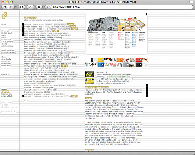This screenshot has width=195, height=155.
Task: Open the contact page
Action: click(5, 74)
